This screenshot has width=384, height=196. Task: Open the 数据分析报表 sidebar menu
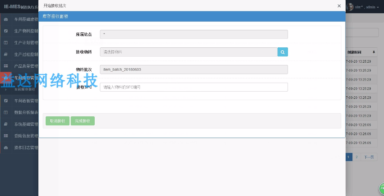coord(19,112)
